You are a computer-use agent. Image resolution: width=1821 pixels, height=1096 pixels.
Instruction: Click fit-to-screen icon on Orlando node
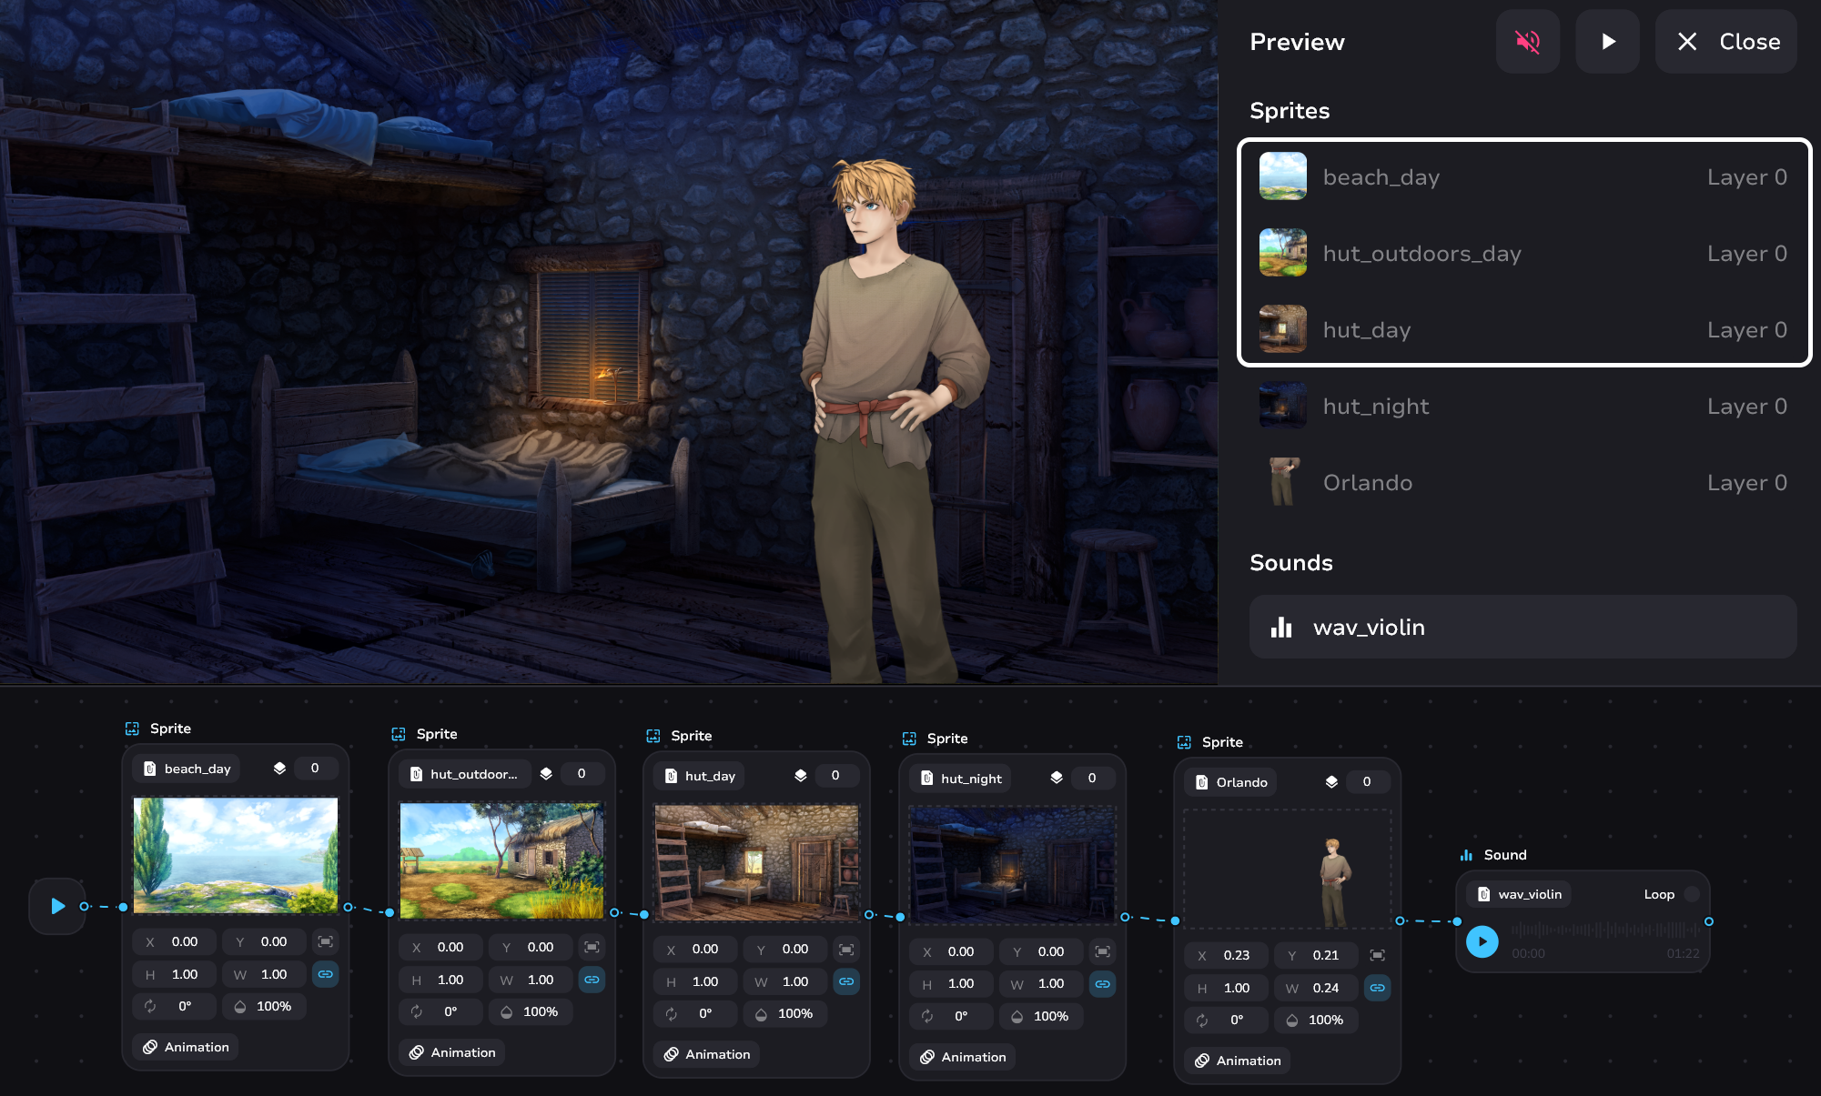pyautogui.click(x=1377, y=955)
